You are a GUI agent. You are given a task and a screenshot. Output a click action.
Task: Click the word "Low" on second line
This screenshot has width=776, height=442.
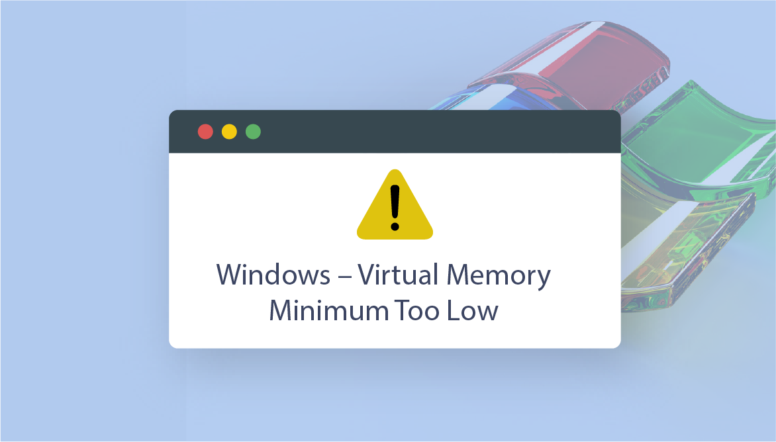click(472, 310)
